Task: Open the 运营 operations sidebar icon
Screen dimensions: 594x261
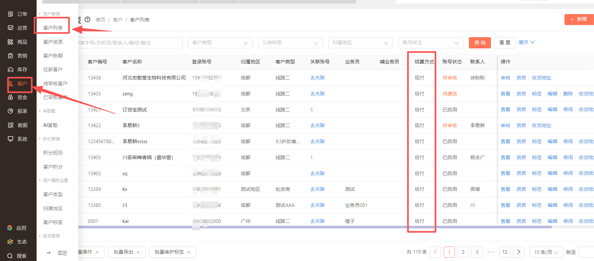Action: (11, 28)
